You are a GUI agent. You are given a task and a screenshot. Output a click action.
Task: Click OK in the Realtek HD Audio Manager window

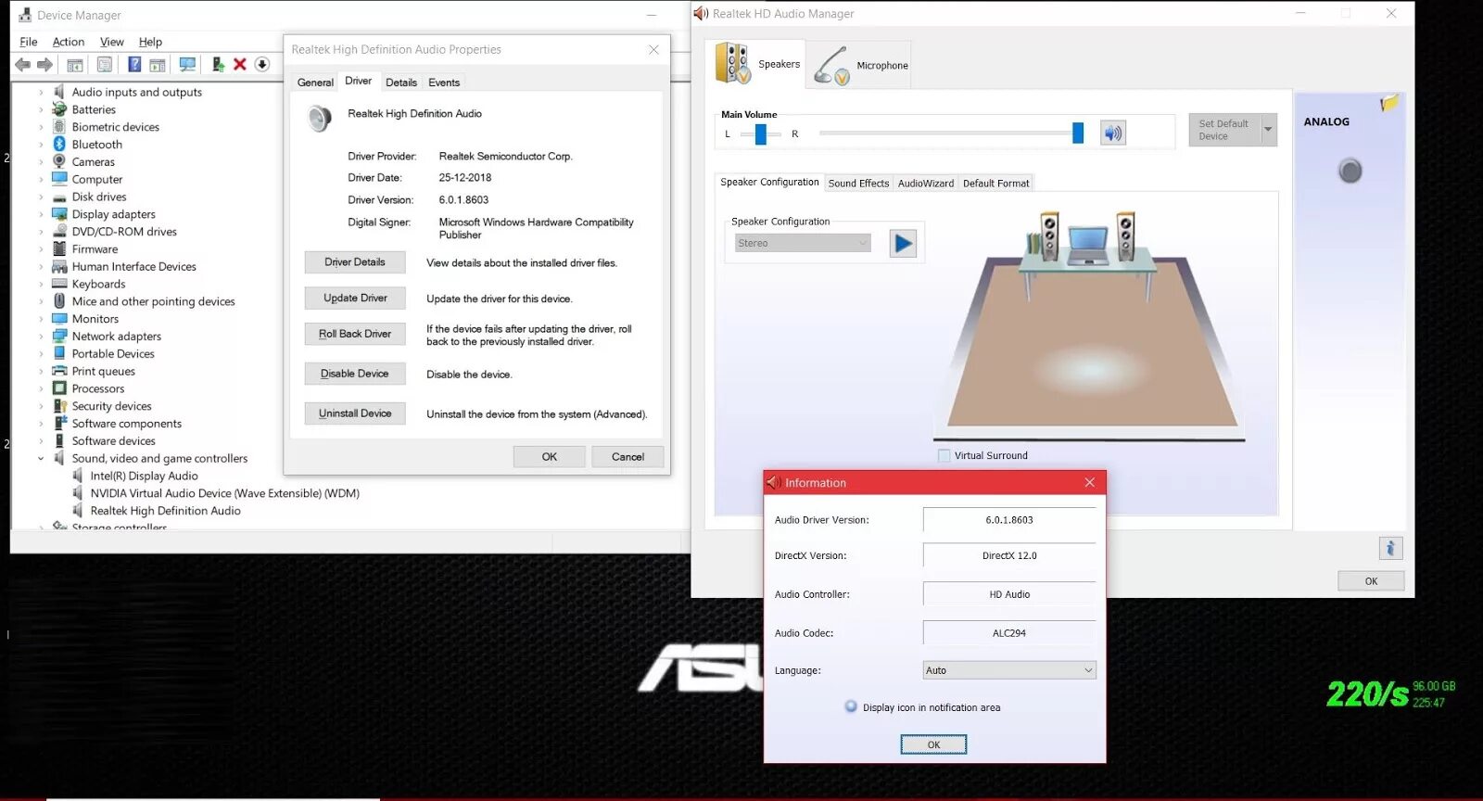pos(1371,581)
